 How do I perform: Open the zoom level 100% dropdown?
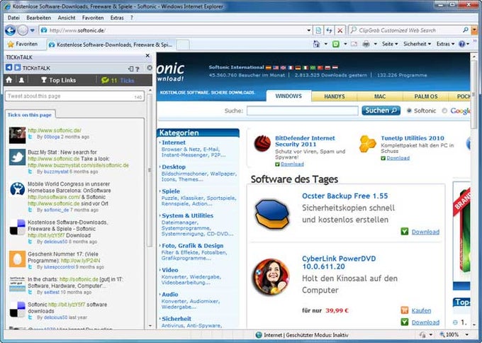[467, 334]
